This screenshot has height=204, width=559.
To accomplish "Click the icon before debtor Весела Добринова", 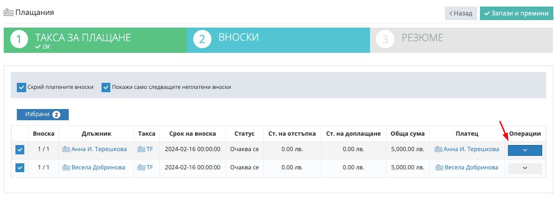I will tap(66, 167).
